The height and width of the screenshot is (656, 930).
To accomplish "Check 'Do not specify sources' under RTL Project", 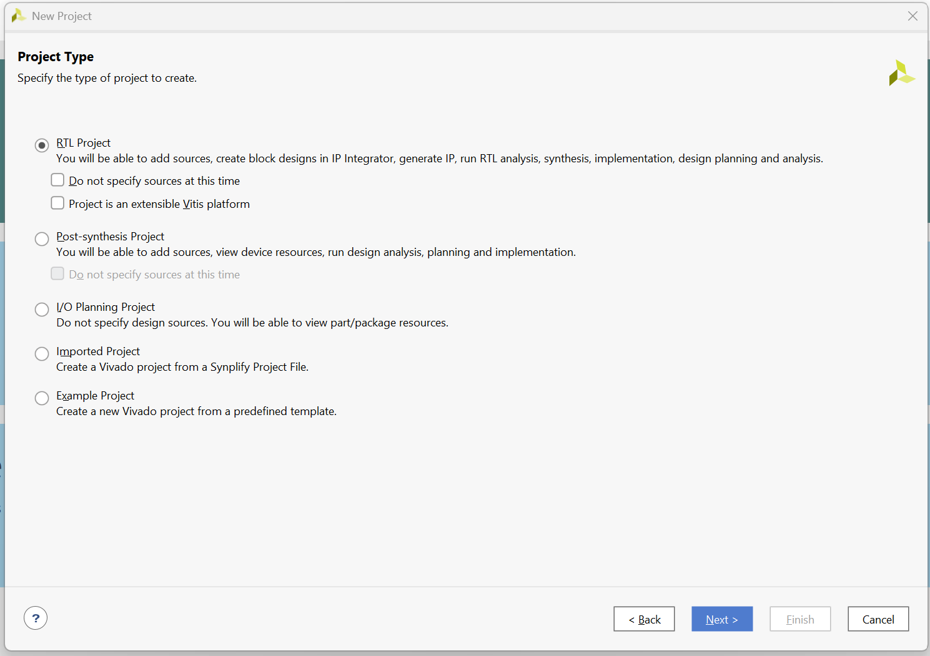I will pos(57,180).
